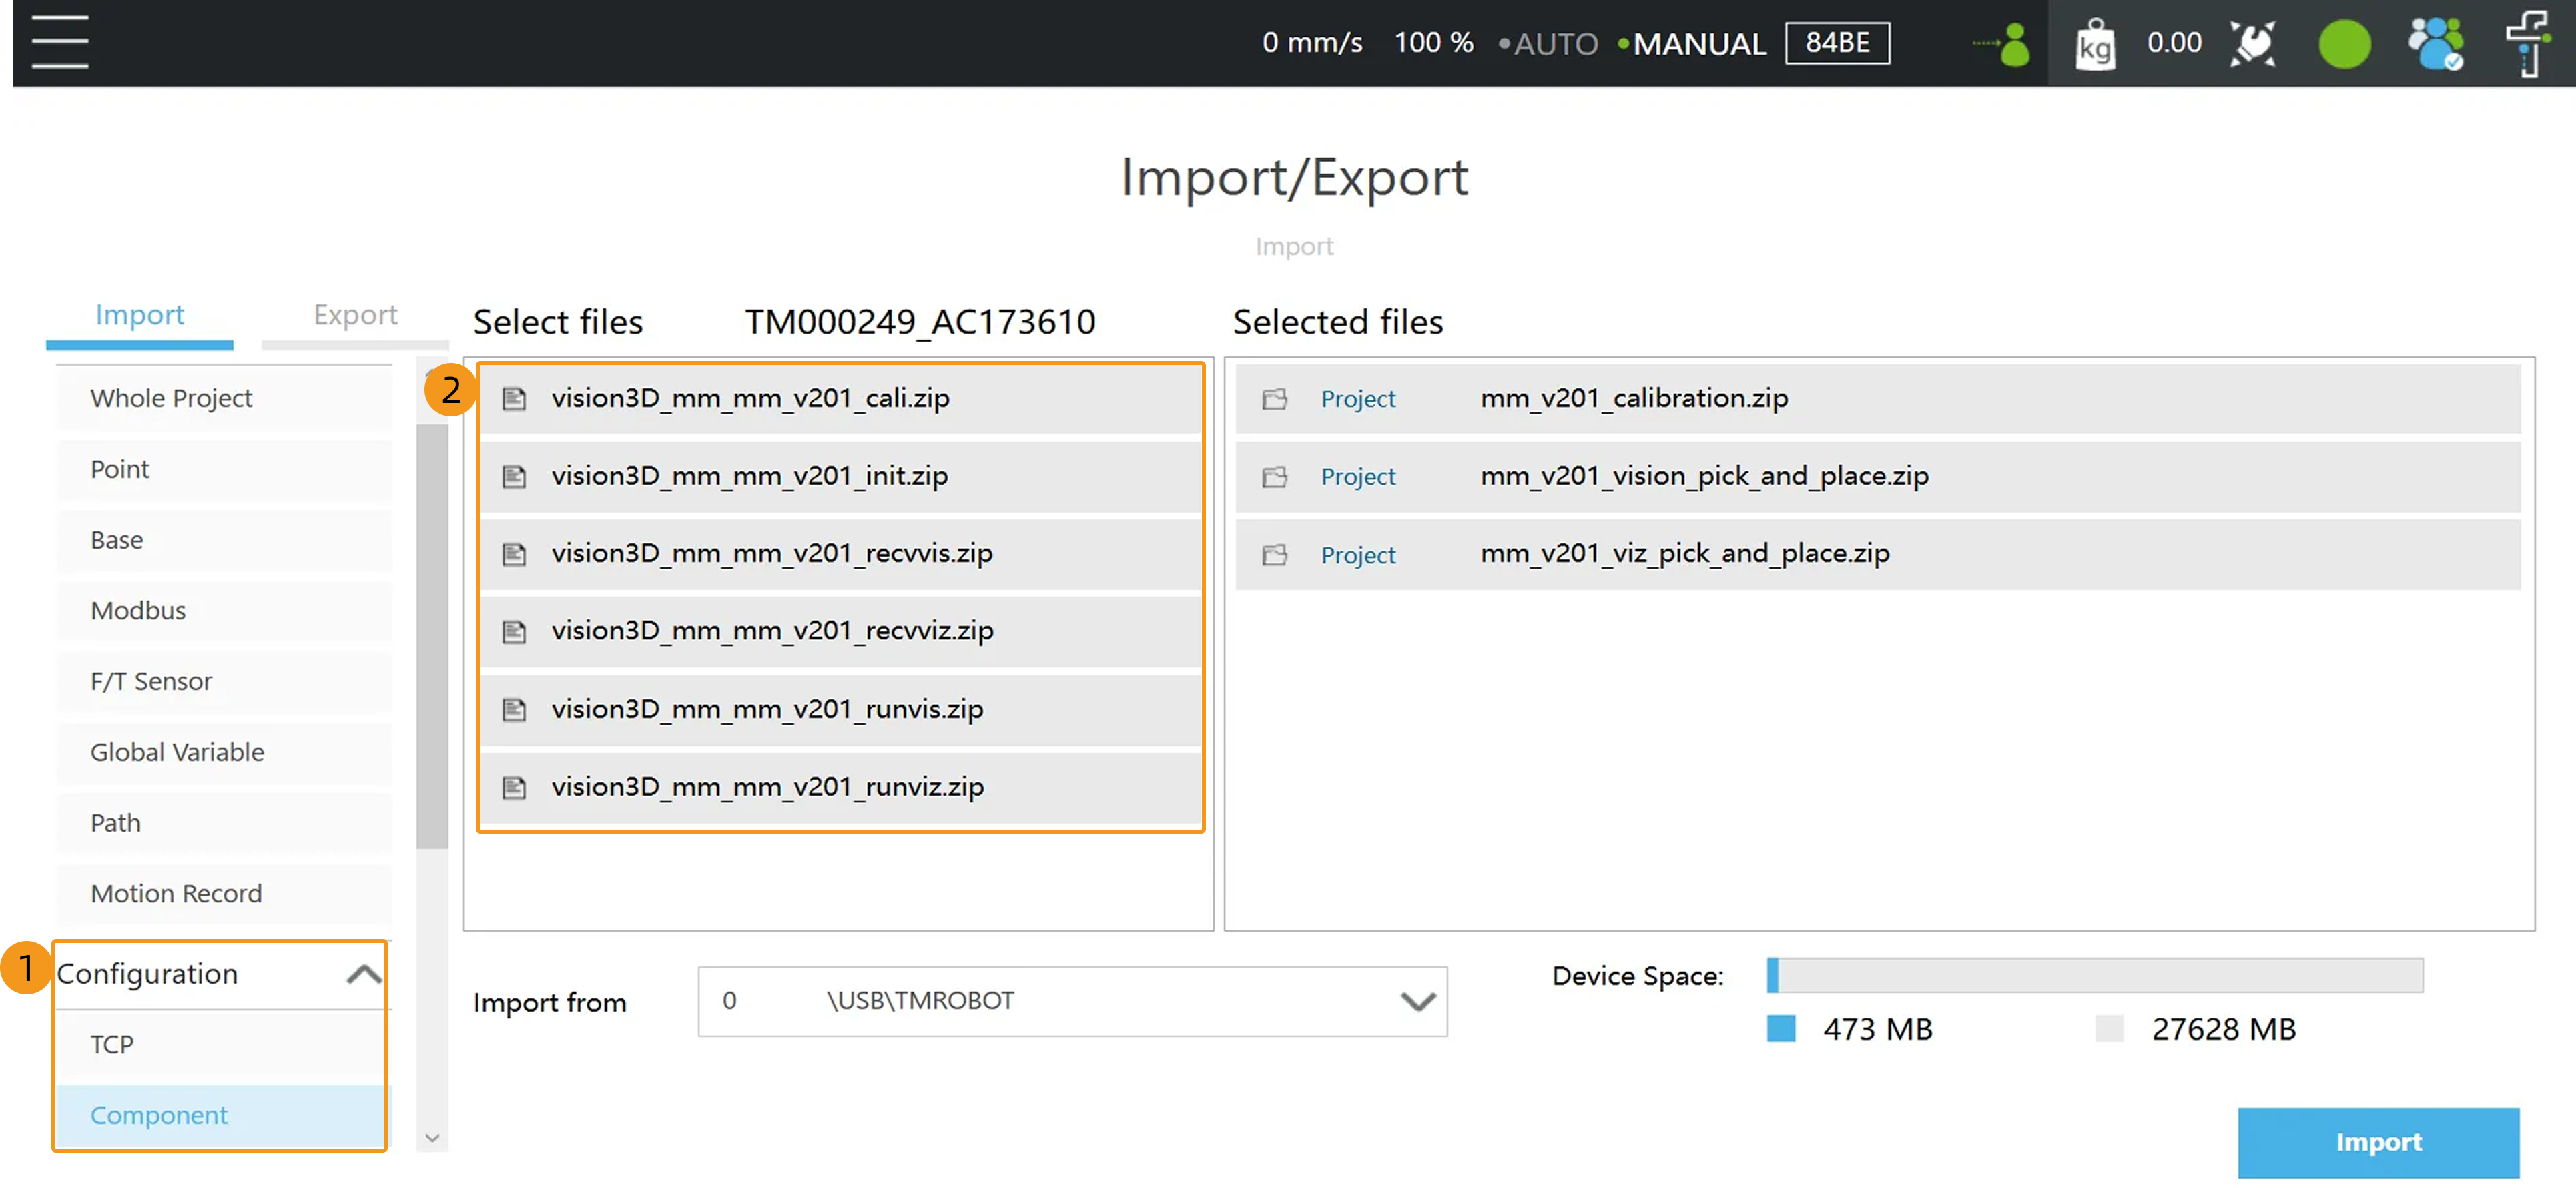Screen dimensions: 2576x1188
Task: Click the green status indicator circle
Action: [2344, 44]
